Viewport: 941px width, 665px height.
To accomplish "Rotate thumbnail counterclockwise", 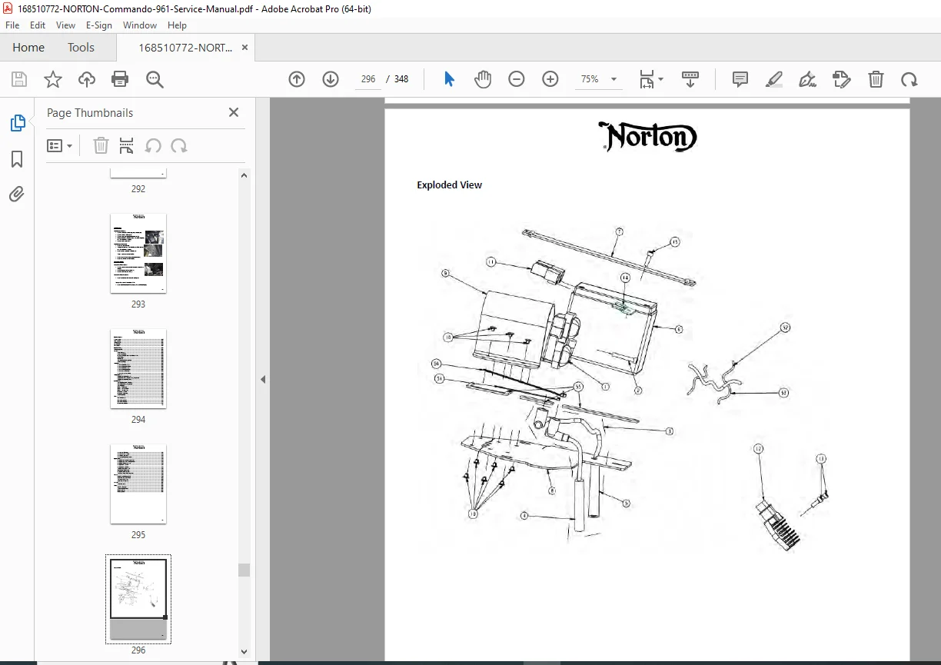I will click(153, 146).
